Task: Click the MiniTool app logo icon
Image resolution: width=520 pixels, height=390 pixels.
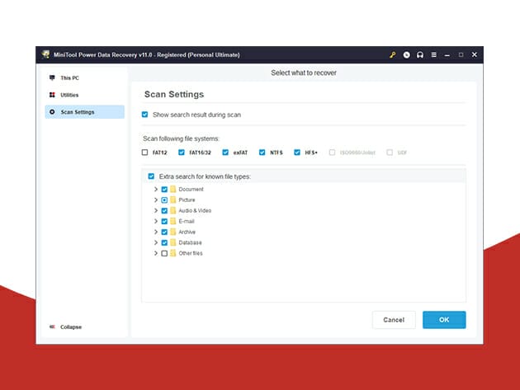Action: click(x=46, y=55)
